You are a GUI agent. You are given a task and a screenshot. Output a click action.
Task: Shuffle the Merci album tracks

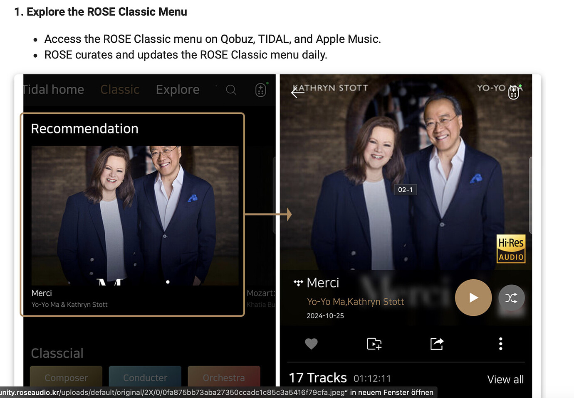(511, 298)
